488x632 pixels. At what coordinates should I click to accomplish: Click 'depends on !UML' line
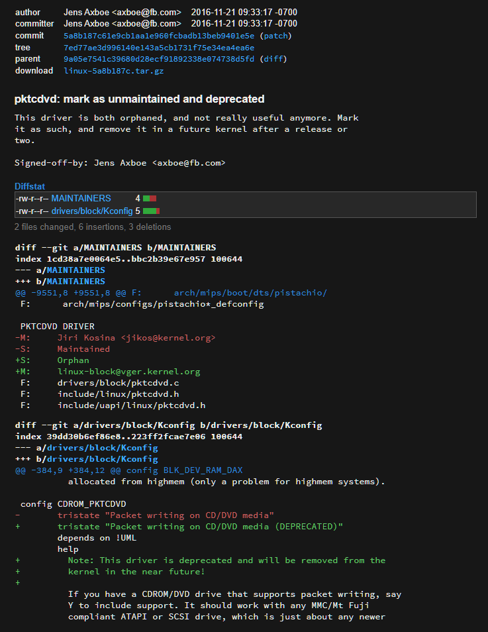tap(97, 538)
